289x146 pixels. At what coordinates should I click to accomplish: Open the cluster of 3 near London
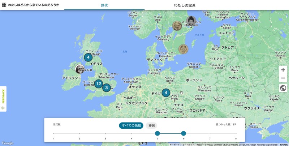107,87
